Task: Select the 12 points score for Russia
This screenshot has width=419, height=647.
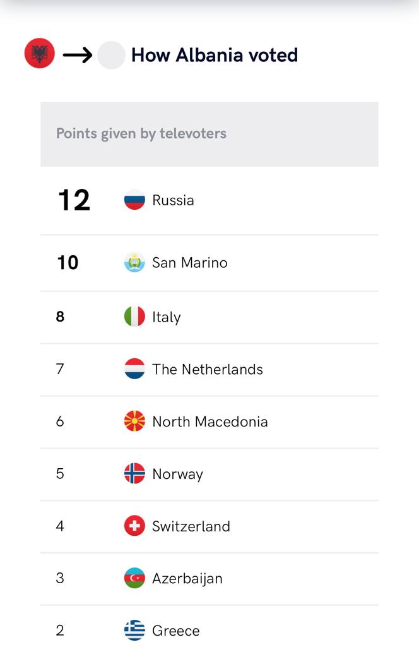Action: tap(74, 200)
